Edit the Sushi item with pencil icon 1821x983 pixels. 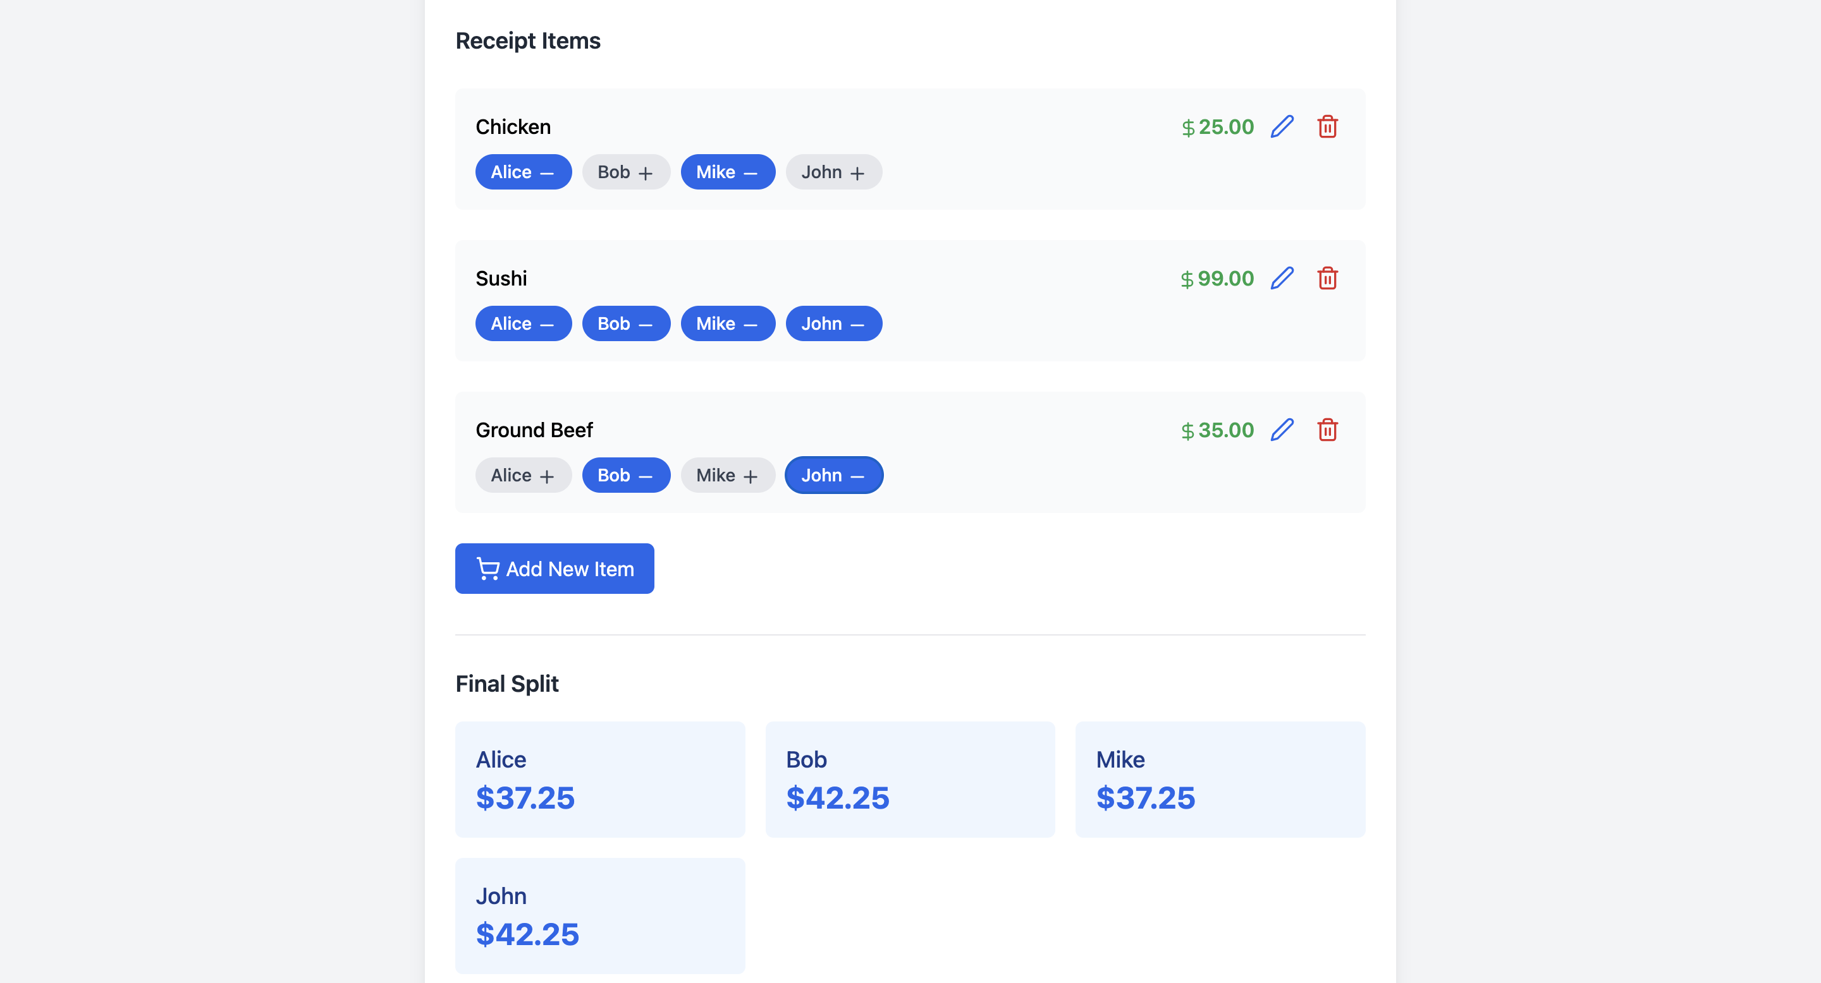1282,278
